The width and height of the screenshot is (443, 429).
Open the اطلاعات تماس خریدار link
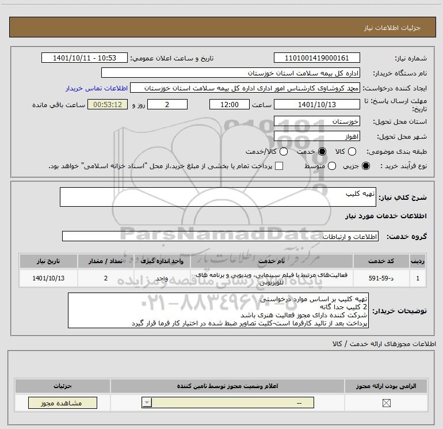97,88
